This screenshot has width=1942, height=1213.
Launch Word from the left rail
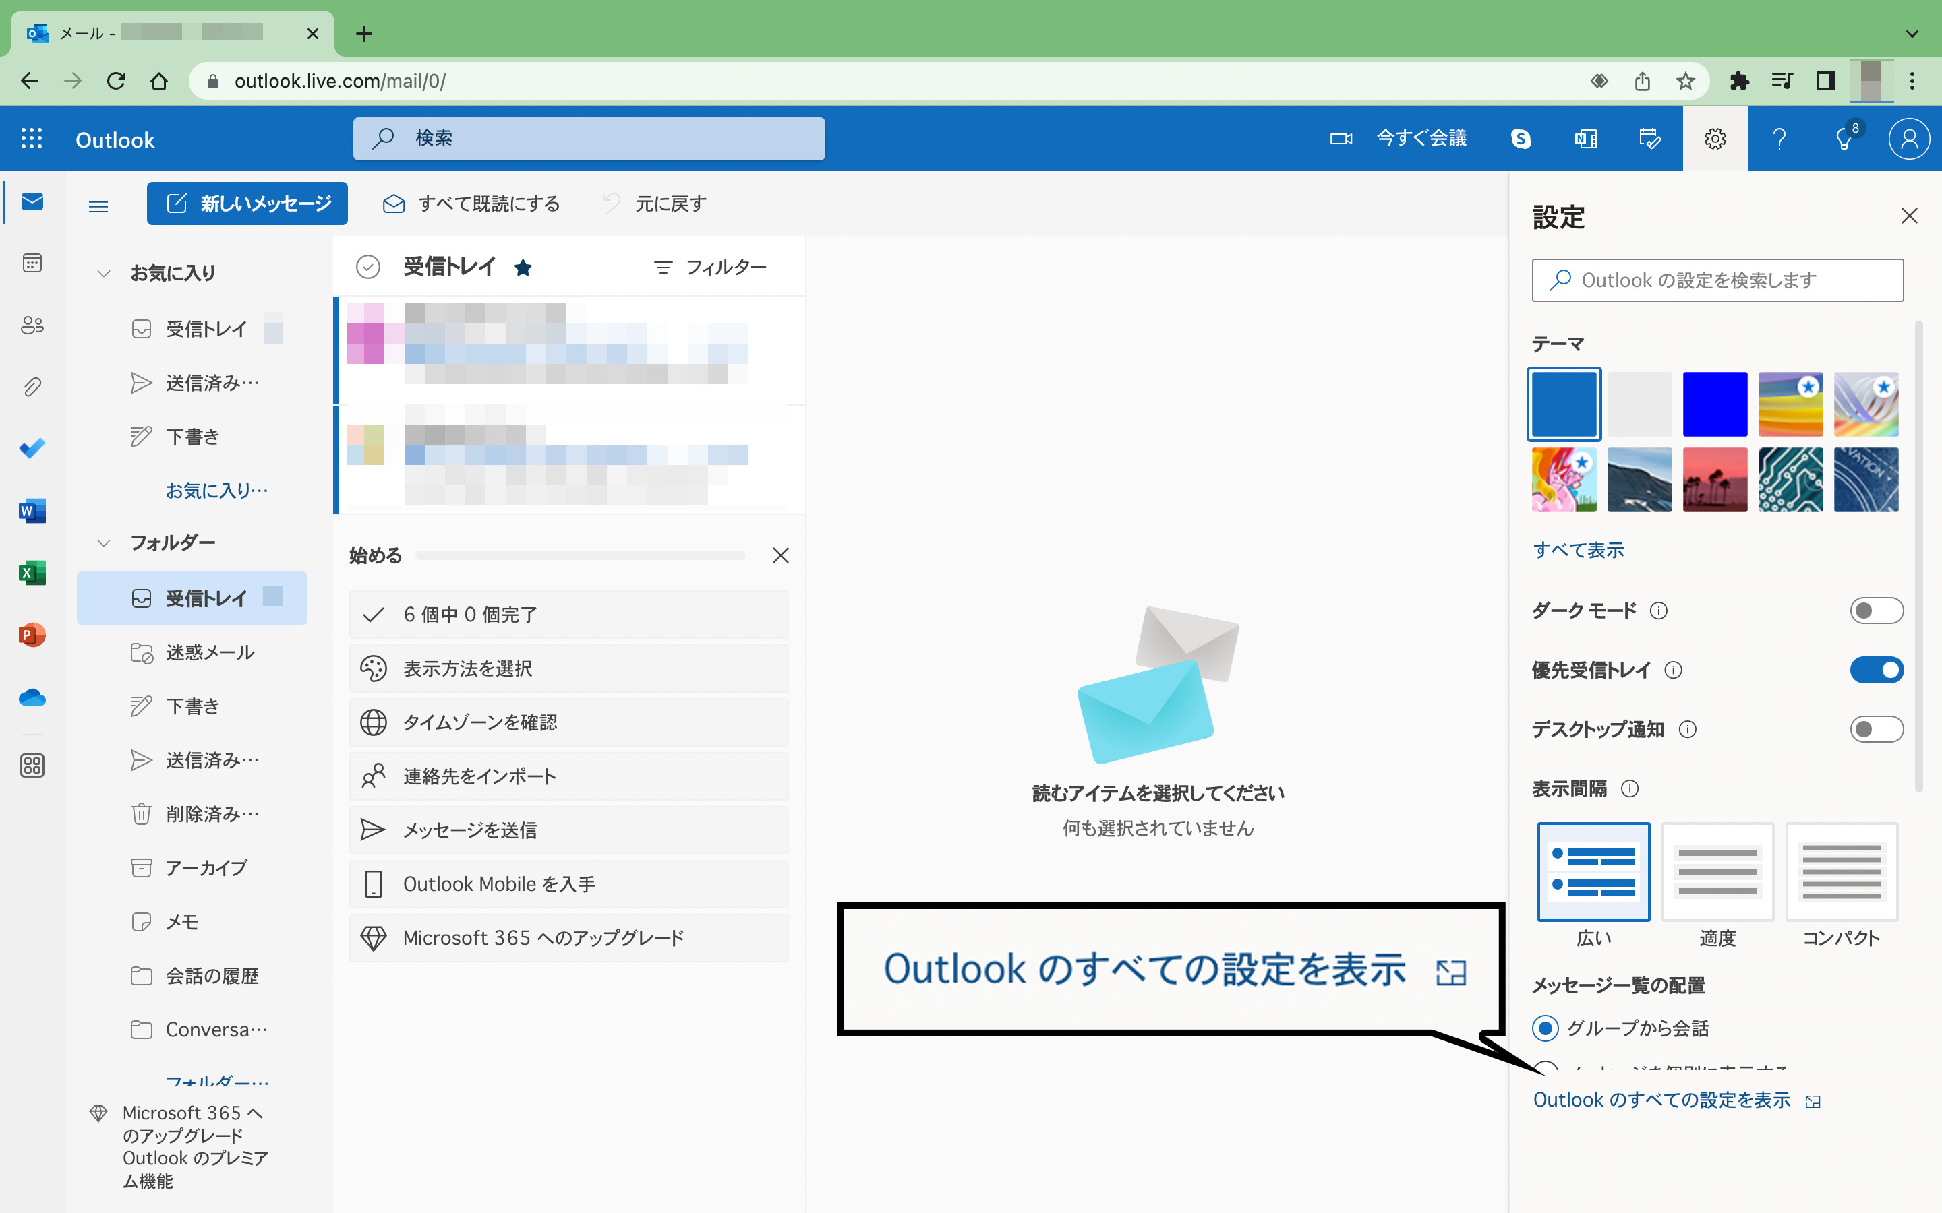(32, 510)
